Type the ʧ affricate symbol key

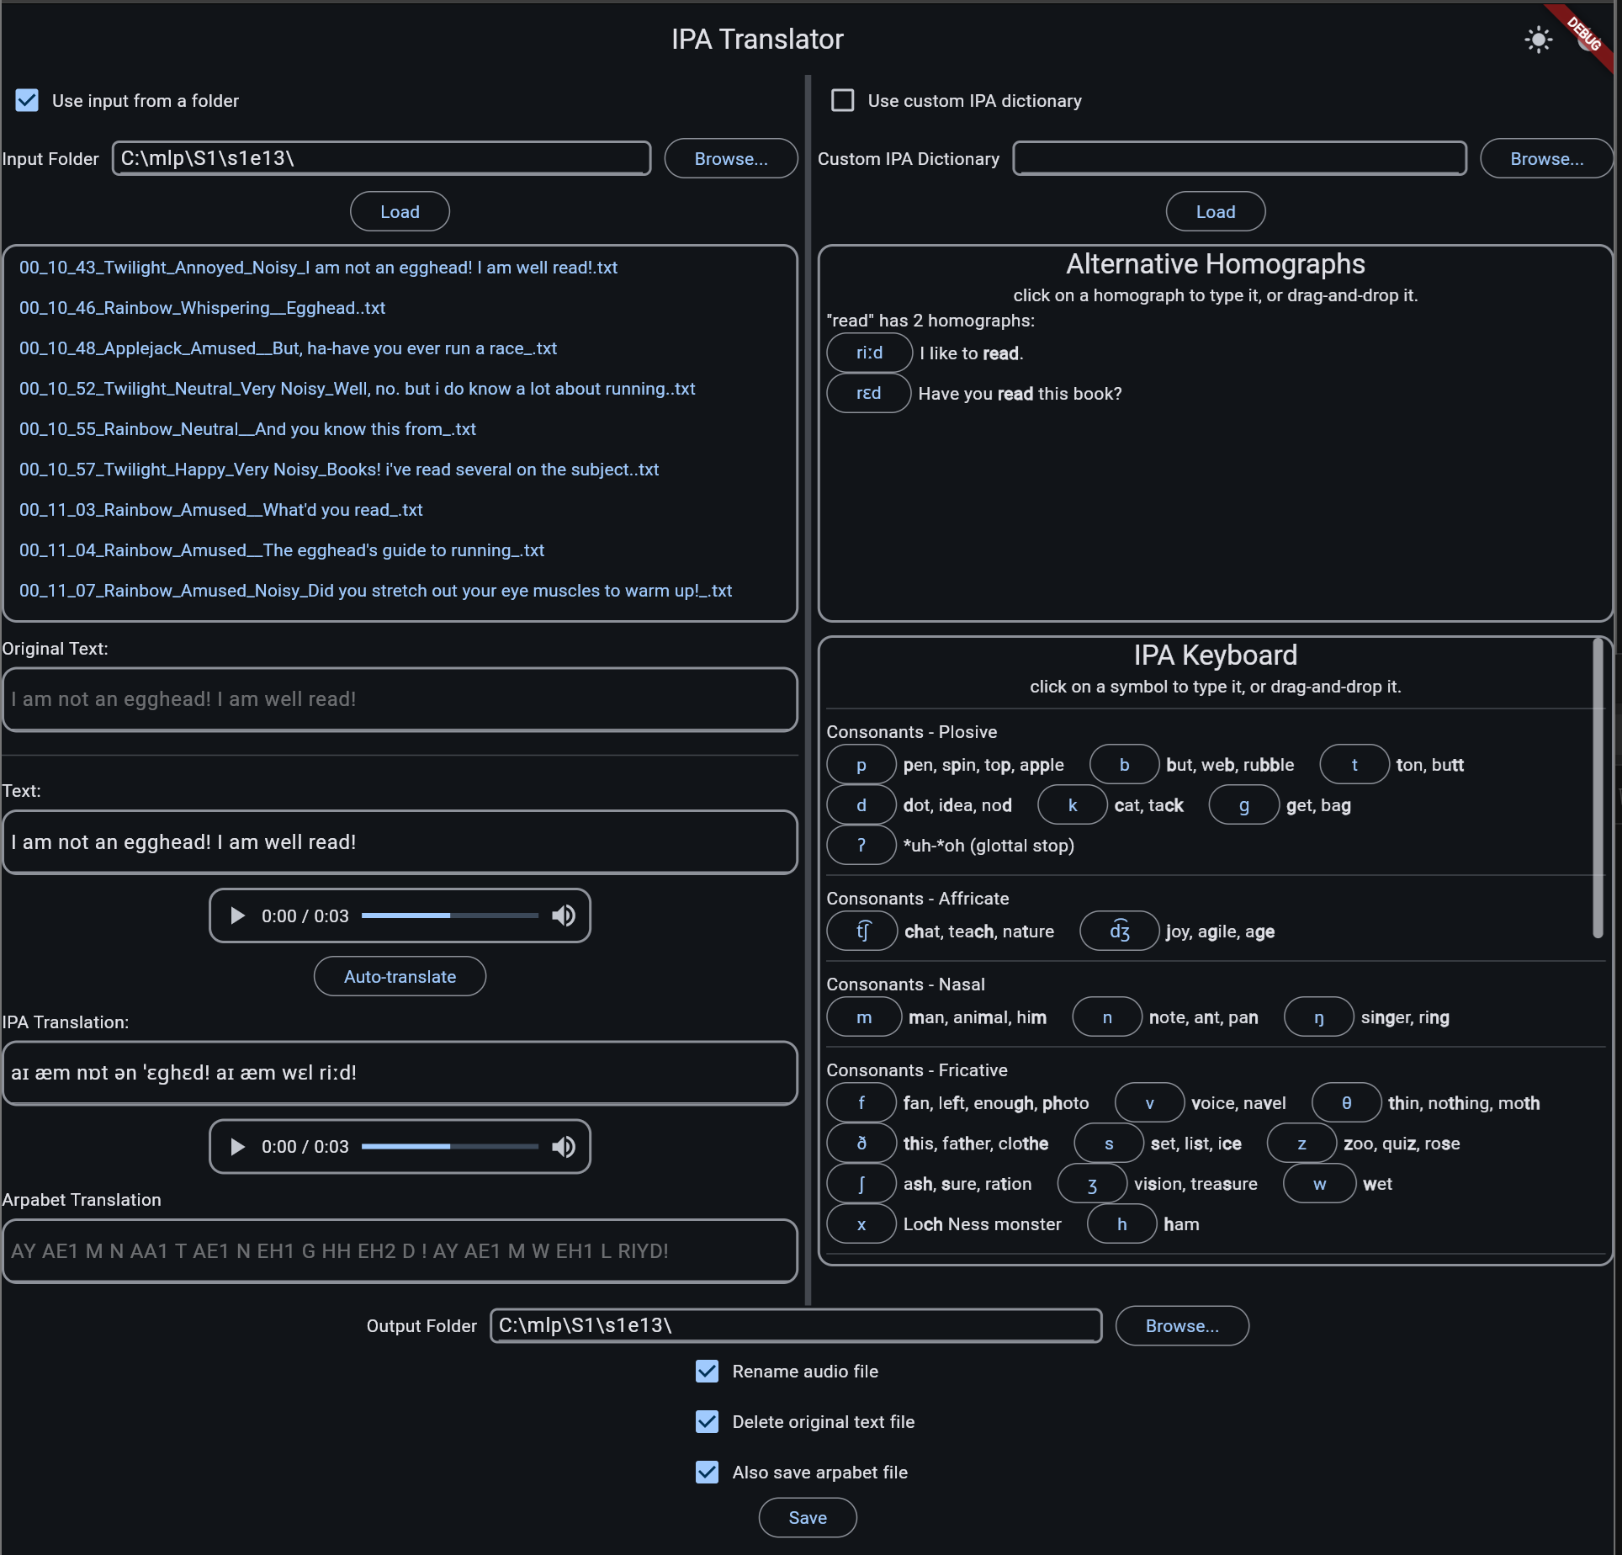pyautogui.click(x=862, y=931)
